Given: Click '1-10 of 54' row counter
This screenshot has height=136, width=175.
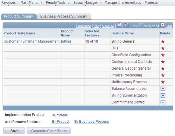Looking at the screenshot, I should 152,26.
